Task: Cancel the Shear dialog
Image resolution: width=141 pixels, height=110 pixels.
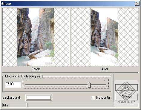Action: 126,97
